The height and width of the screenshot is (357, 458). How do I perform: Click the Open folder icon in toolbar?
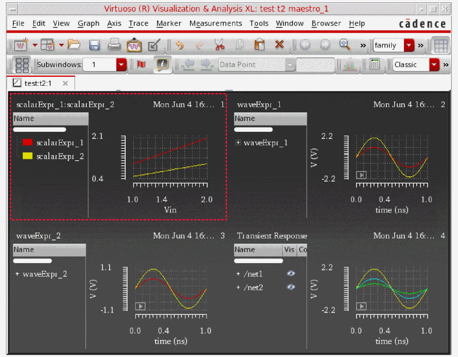coord(74,45)
